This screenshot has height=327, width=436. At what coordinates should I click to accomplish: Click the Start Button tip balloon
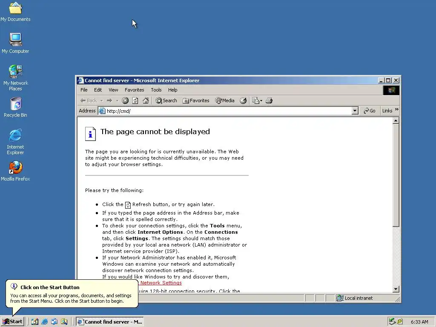tap(72, 294)
